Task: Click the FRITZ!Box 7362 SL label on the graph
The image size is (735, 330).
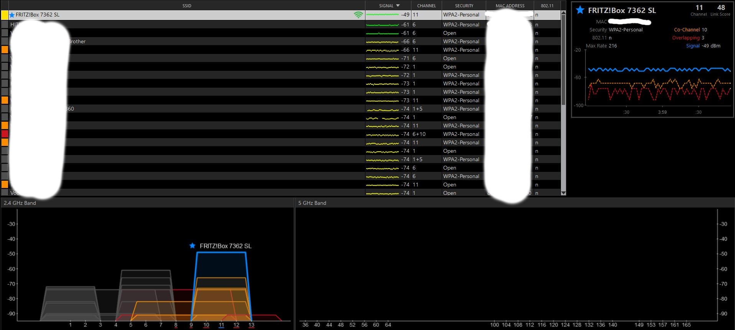Action: 225,246
